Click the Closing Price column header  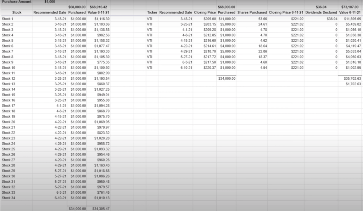[205, 12]
